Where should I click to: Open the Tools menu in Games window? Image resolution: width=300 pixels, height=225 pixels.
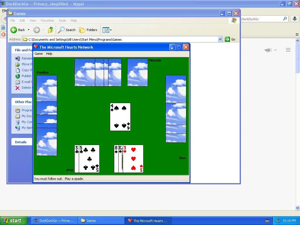click(x=62, y=21)
